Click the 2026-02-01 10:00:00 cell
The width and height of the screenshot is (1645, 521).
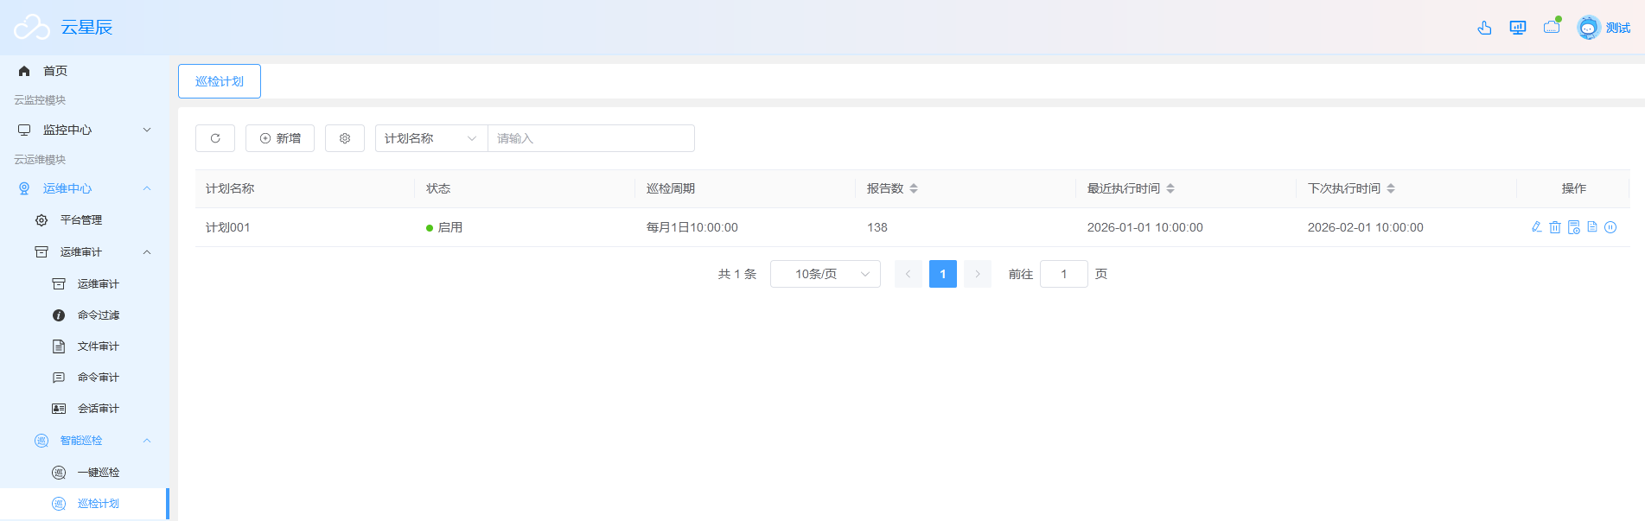[1366, 227]
